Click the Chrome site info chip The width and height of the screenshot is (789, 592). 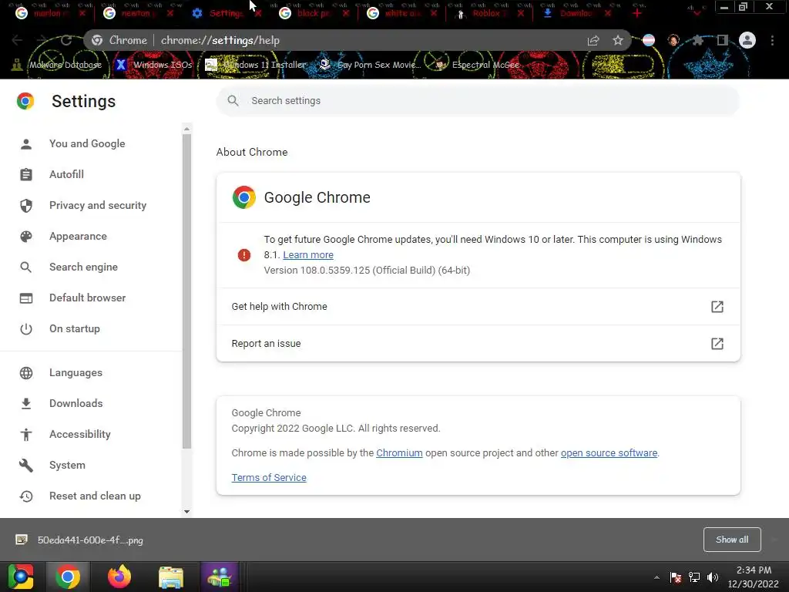119,40
